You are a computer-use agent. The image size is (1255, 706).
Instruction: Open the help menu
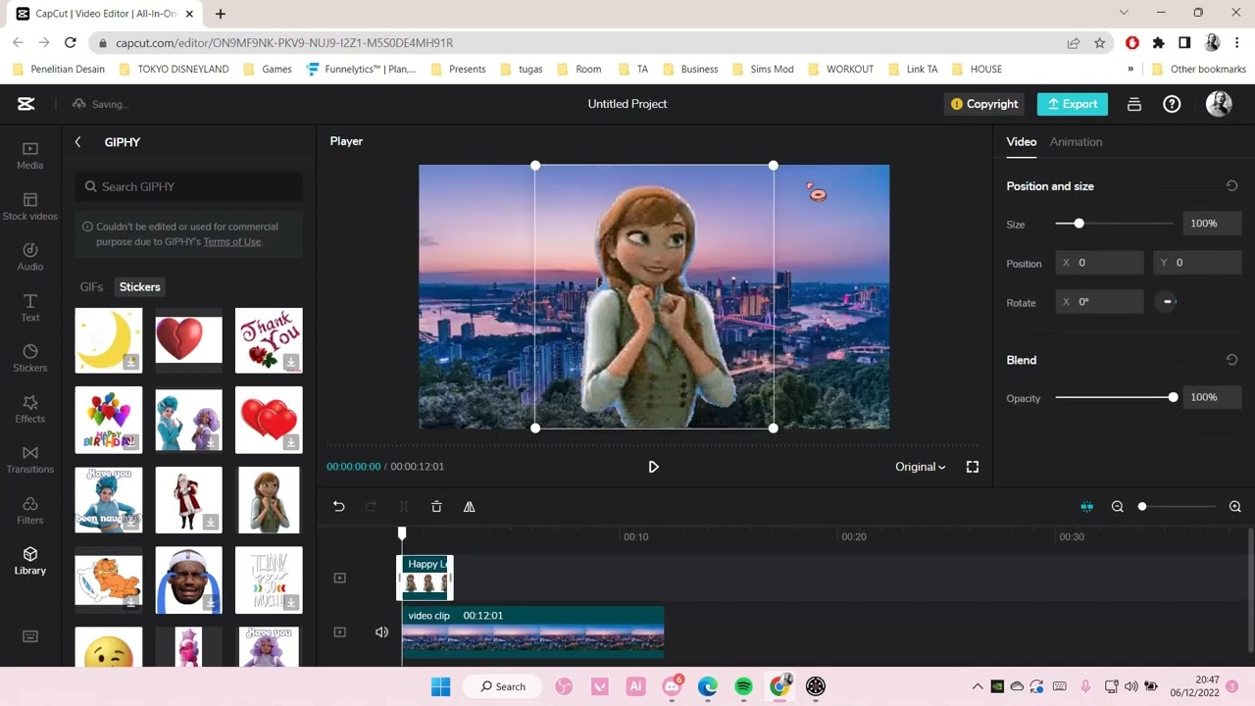click(1172, 104)
